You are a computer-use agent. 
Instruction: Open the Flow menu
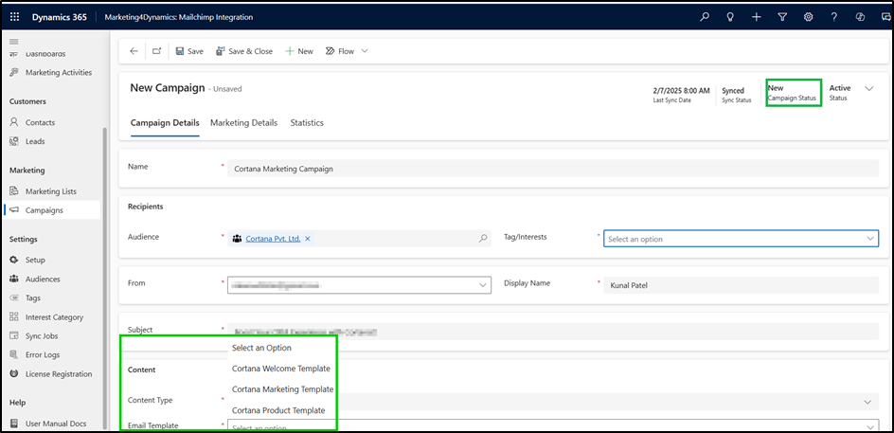[340, 51]
